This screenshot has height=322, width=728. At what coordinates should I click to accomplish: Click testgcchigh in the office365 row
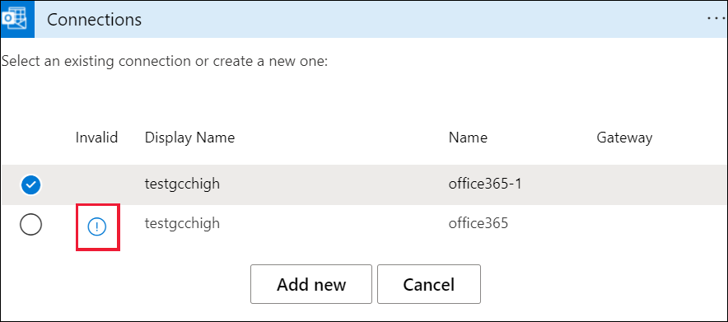click(182, 224)
